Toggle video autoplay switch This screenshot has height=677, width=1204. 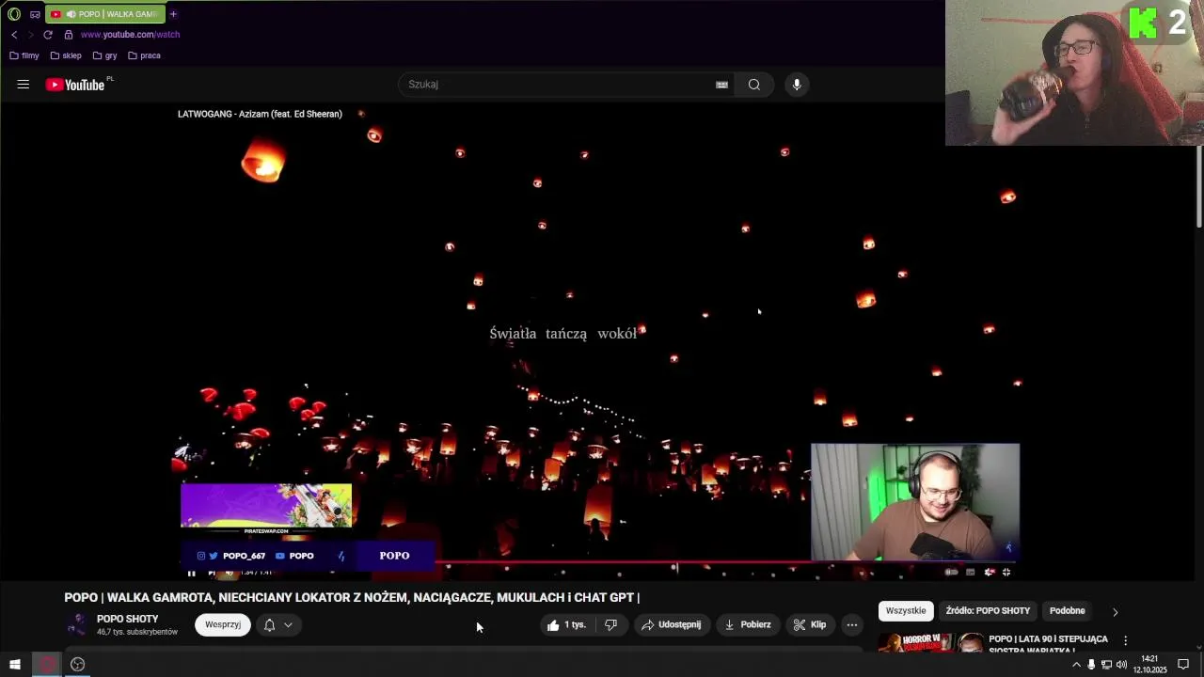coord(951,572)
